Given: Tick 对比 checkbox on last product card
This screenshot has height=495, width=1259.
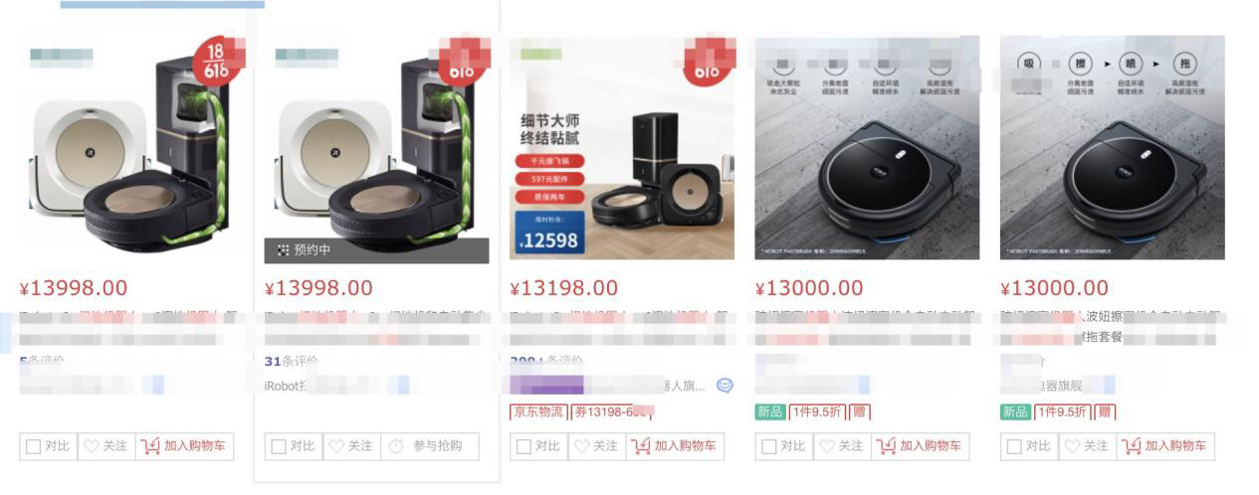Looking at the screenshot, I should [x=1014, y=446].
